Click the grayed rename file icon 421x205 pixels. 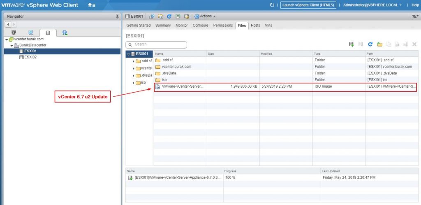[x=406, y=44]
